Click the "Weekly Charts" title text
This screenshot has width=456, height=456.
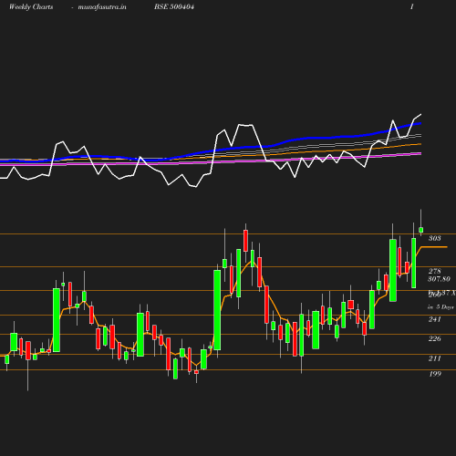point(31,6)
